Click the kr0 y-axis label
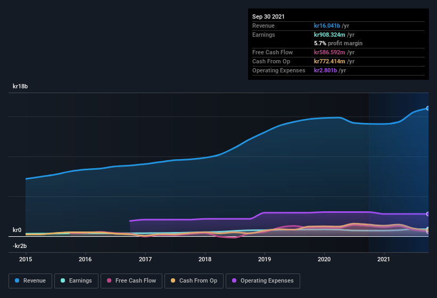Screen dimensions: 437x298 pyautogui.click(x=17, y=230)
